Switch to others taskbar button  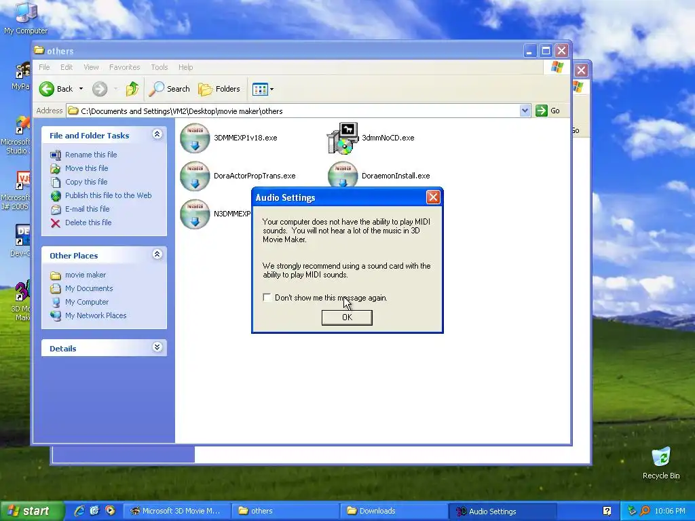[285, 511]
